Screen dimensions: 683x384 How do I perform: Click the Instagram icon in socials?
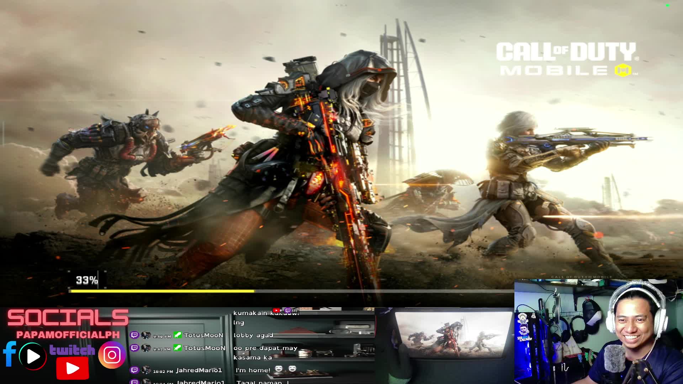[x=112, y=354]
